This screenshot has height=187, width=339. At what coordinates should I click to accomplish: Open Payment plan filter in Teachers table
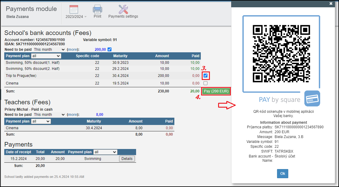(41, 121)
